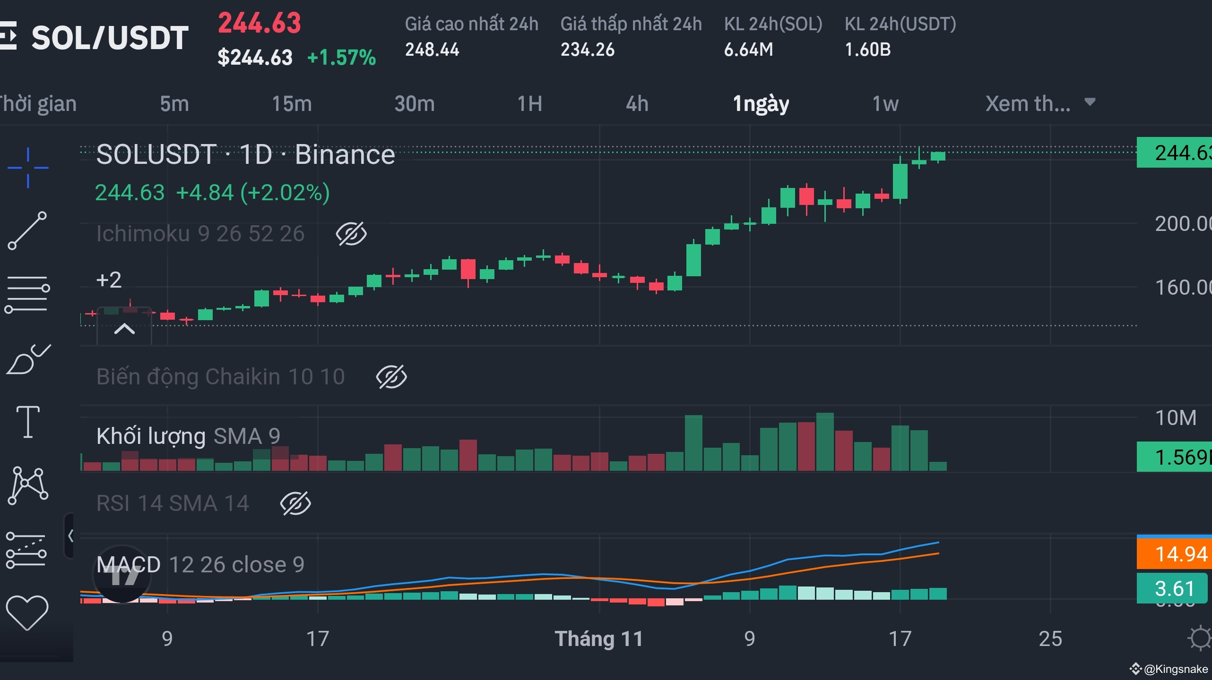The image size is (1212, 680).
Task: Show the hidden Ichimoku indicator
Action: 351,234
